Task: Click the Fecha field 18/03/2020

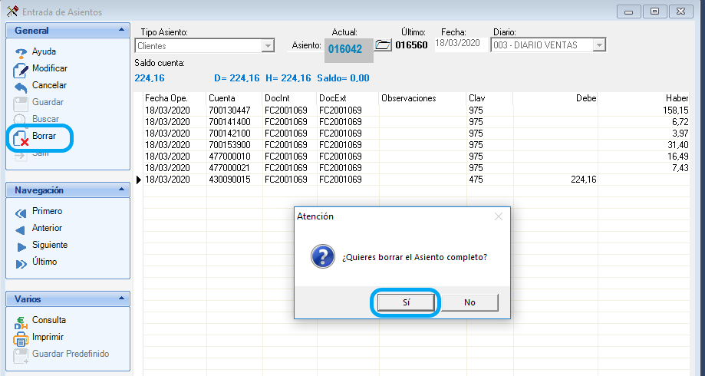Action: [x=461, y=44]
